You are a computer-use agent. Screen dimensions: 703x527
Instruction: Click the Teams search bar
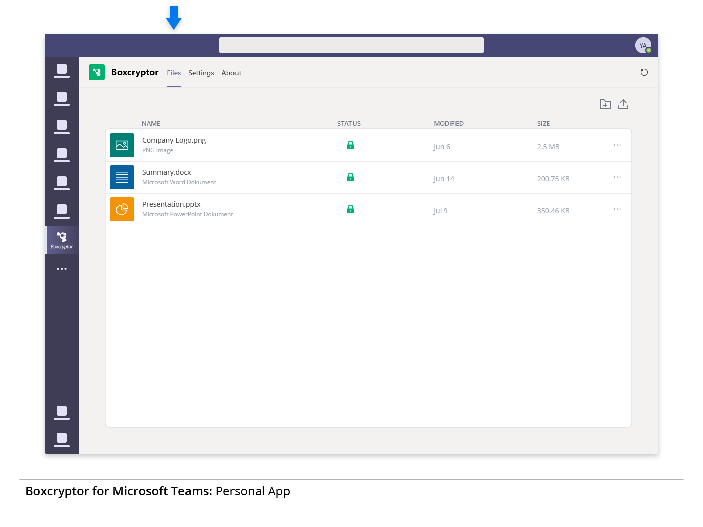point(351,45)
